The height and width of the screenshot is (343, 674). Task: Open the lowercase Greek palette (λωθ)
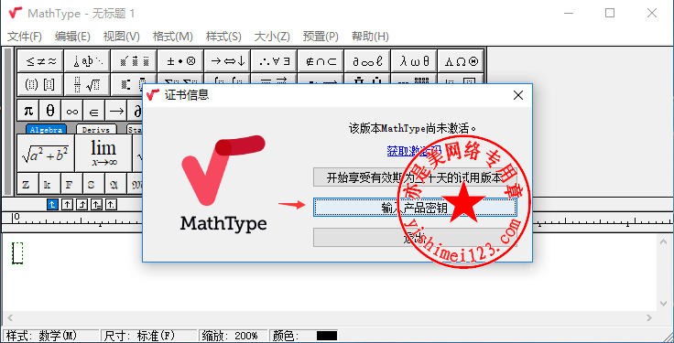point(414,60)
